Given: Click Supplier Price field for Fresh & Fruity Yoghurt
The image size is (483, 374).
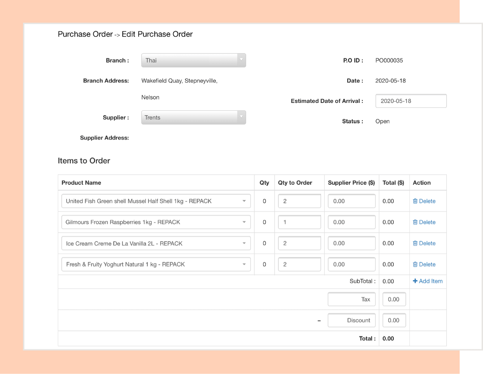Looking at the screenshot, I should 352,264.
